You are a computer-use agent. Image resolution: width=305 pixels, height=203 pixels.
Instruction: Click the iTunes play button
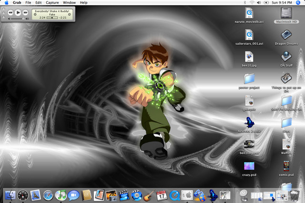[18, 13]
